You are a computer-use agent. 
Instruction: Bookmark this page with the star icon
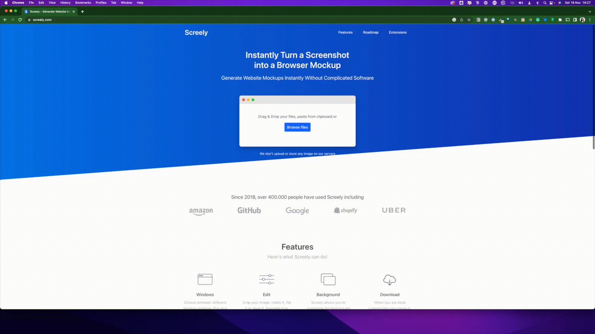[469, 20]
